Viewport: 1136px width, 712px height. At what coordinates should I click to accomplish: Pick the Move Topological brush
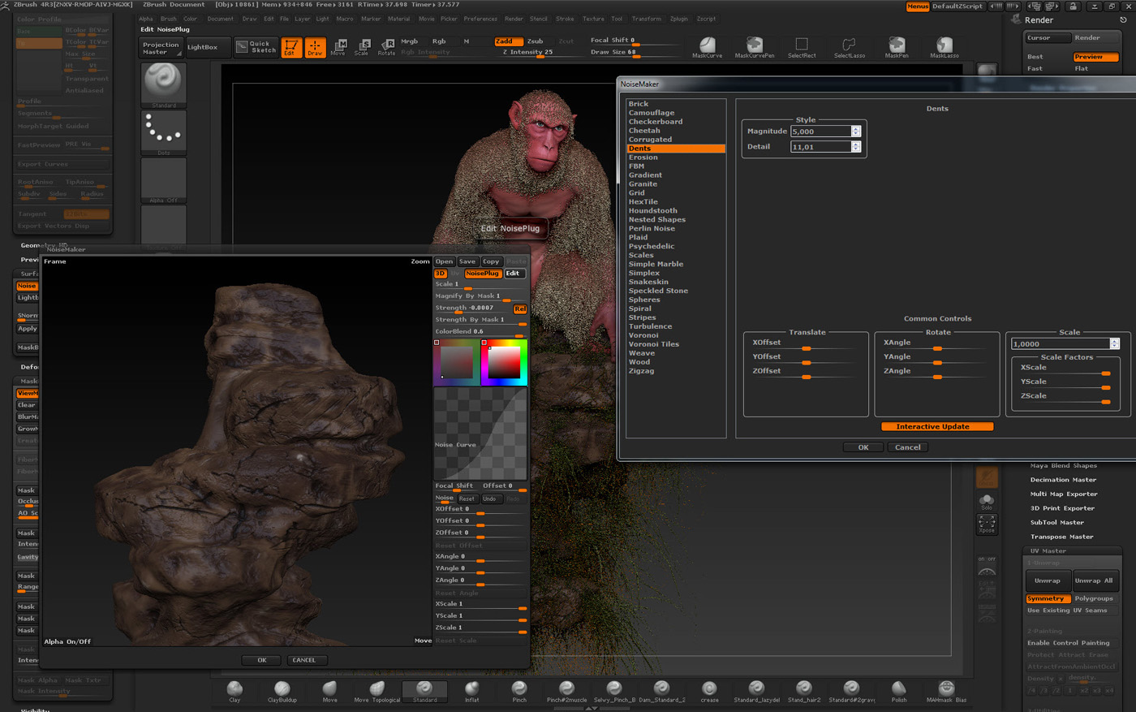point(377,691)
